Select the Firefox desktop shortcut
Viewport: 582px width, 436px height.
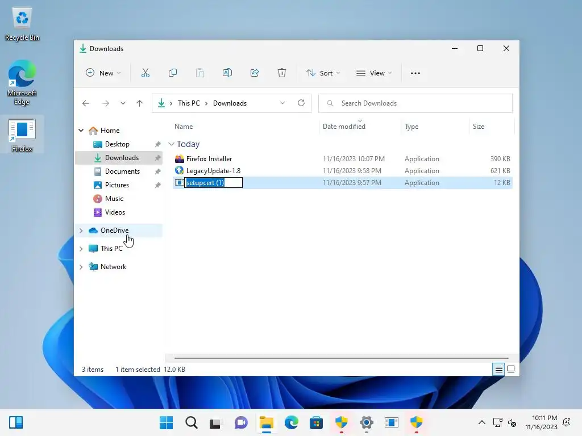pyautogui.click(x=22, y=135)
